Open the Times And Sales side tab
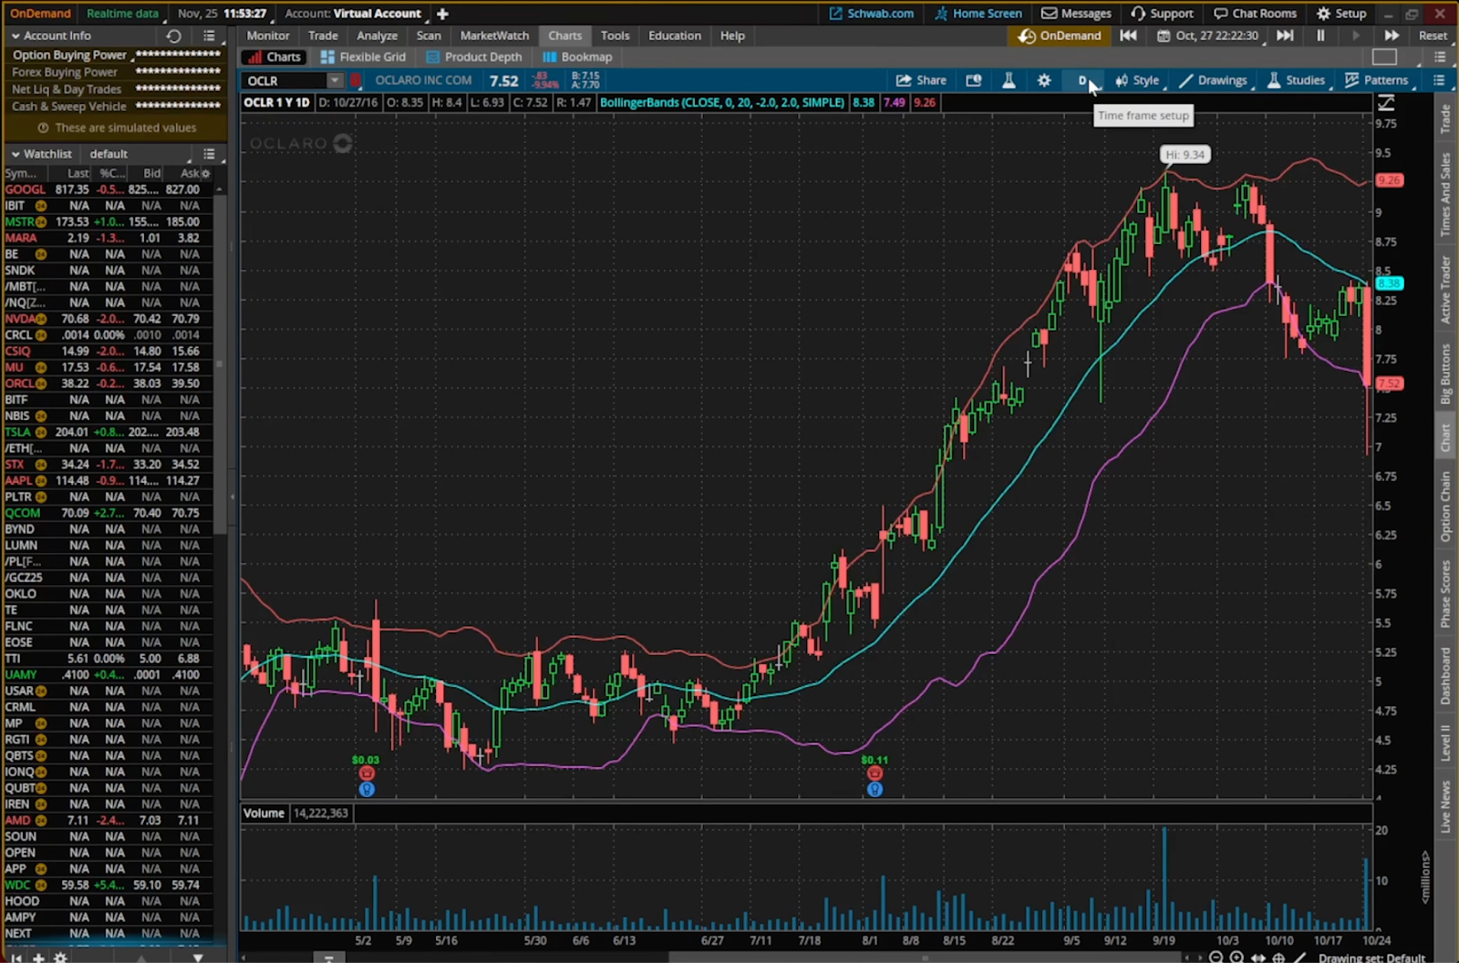Image resolution: width=1459 pixels, height=963 pixels. 1445,195
